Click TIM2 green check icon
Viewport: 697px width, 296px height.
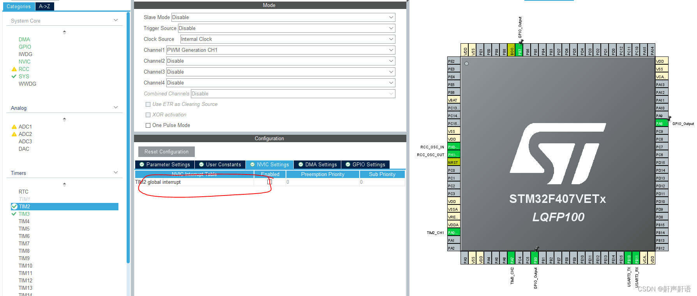click(x=14, y=206)
